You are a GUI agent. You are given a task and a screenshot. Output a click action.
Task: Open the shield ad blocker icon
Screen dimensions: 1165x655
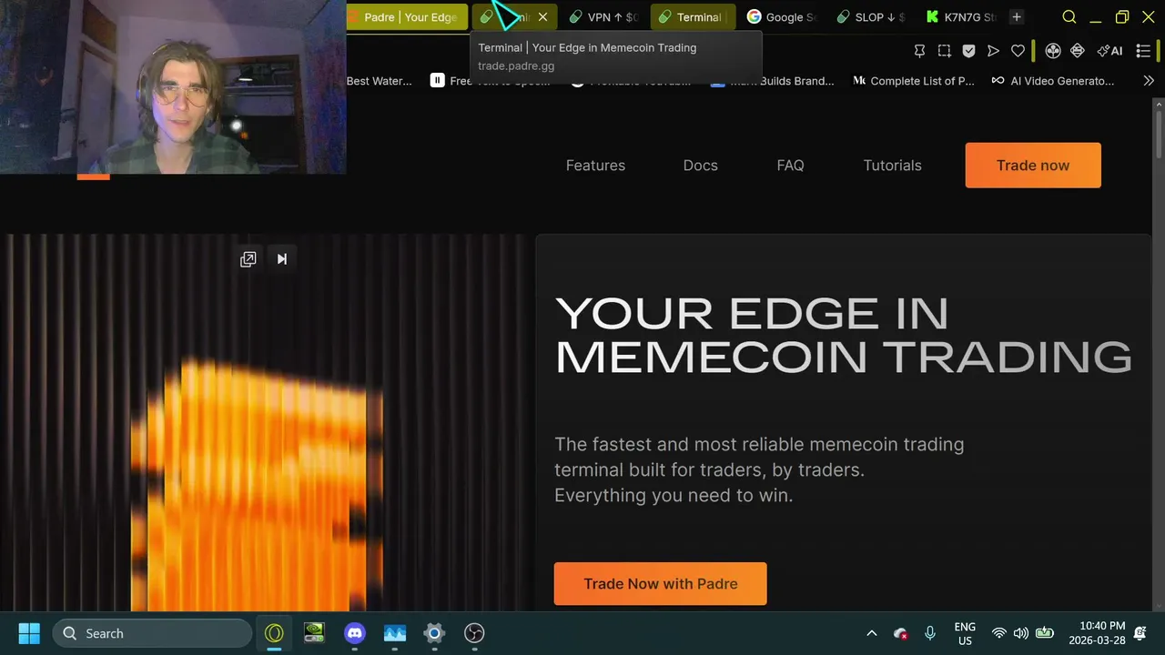point(969,51)
